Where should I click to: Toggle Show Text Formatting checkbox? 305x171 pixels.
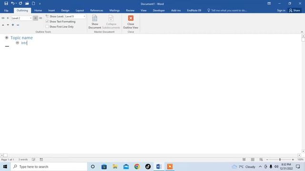[47, 21]
